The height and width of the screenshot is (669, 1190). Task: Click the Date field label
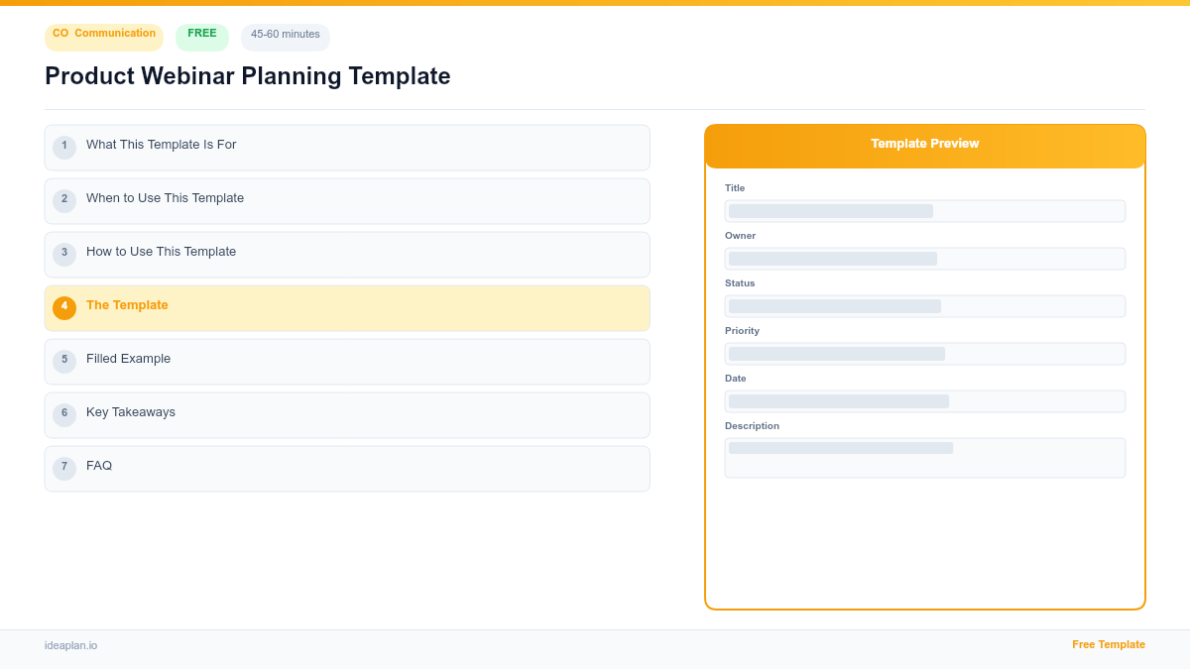[x=736, y=379]
